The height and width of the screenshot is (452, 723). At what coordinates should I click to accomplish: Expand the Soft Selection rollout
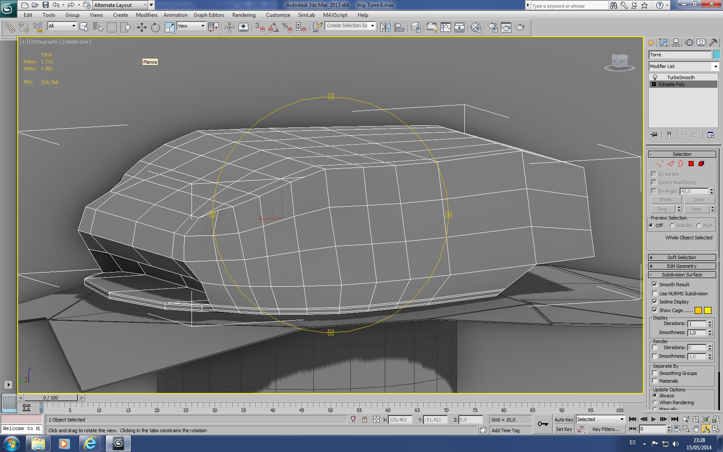pos(682,257)
